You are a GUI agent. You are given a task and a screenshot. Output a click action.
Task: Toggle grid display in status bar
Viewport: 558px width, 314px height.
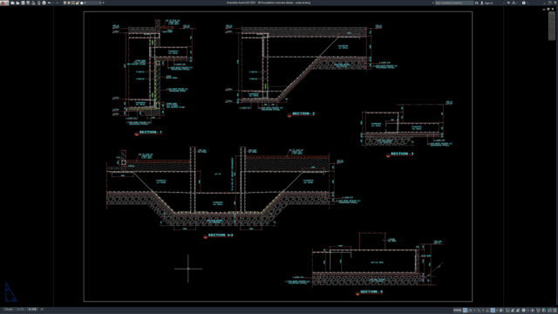465,311
